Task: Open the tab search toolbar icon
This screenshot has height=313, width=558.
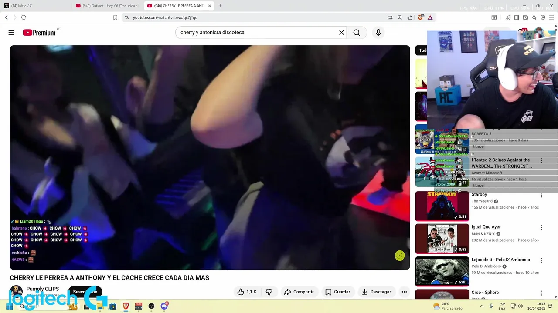Action: click(x=494, y=17)
